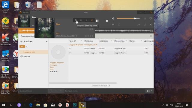Add files with the plus button
The height and width of the screenshot is (108, 192).
coord(51,91)
